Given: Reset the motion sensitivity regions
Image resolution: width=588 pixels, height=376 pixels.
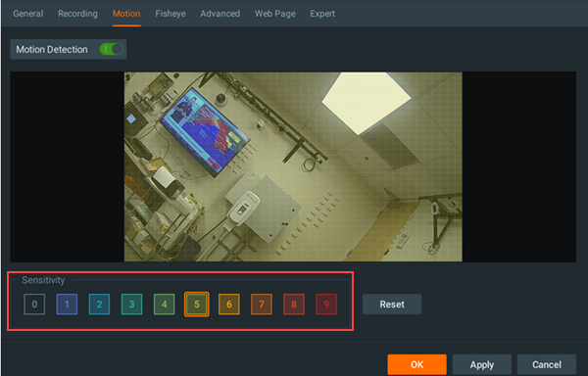Looking at the screenshot, I should click(392, 305).
